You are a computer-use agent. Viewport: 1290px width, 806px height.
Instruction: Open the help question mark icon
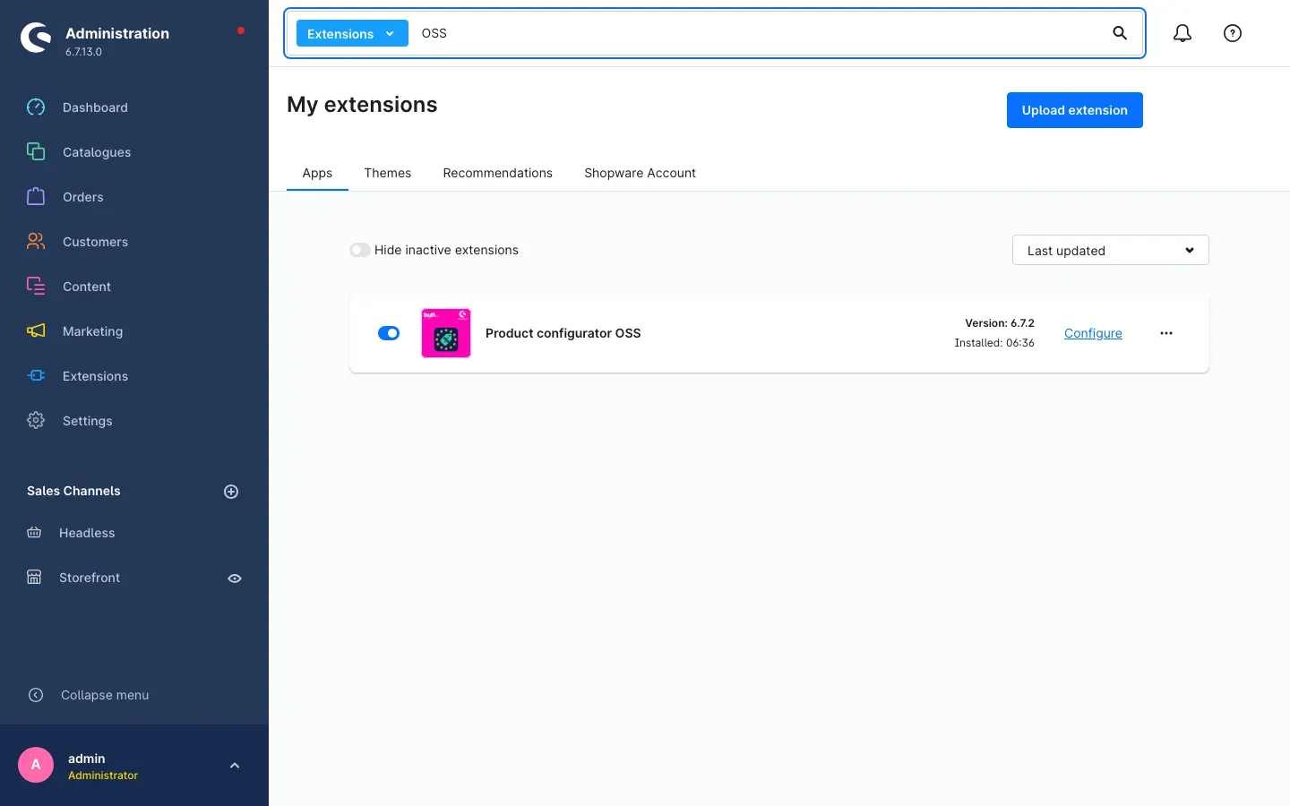[x=1233, y=33]
